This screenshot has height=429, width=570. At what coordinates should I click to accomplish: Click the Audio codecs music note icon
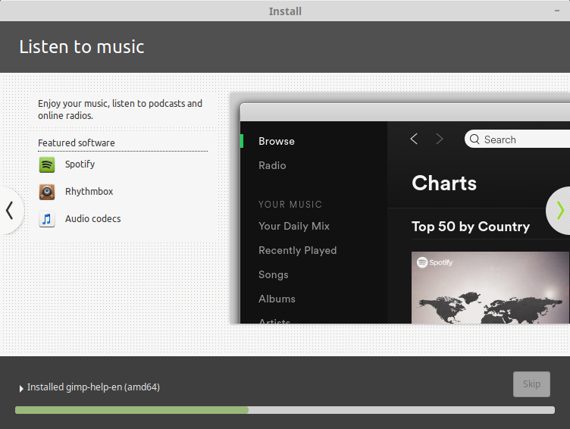click(x=47, y=219)
